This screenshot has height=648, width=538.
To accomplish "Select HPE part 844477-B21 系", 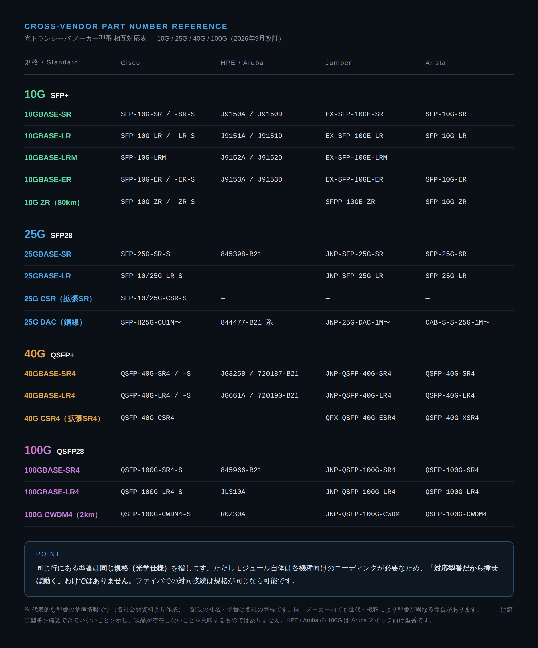I will (x=246, y=322).
